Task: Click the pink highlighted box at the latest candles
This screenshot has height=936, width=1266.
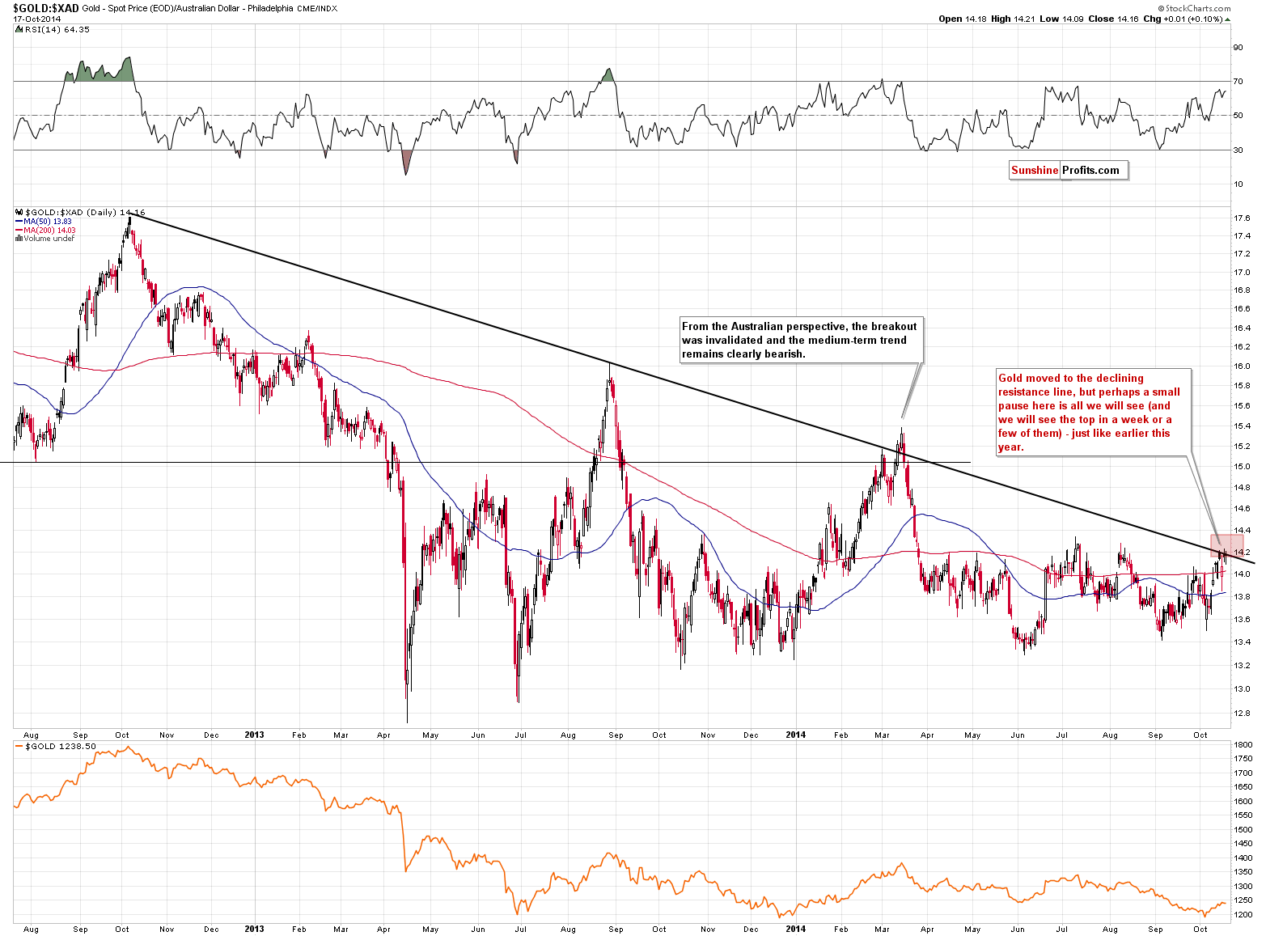Action: pyautogui.click(x=1226, y=546)
